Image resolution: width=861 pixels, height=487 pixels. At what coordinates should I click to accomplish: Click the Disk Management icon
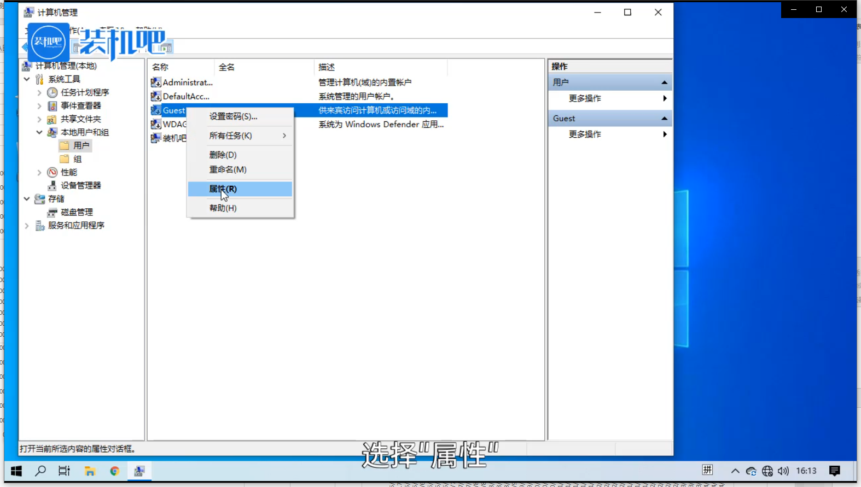click(53, 212)
